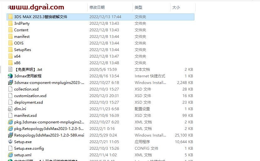Click the manifest.xsd file icon
260x161 pixels.
pos(10,116)
